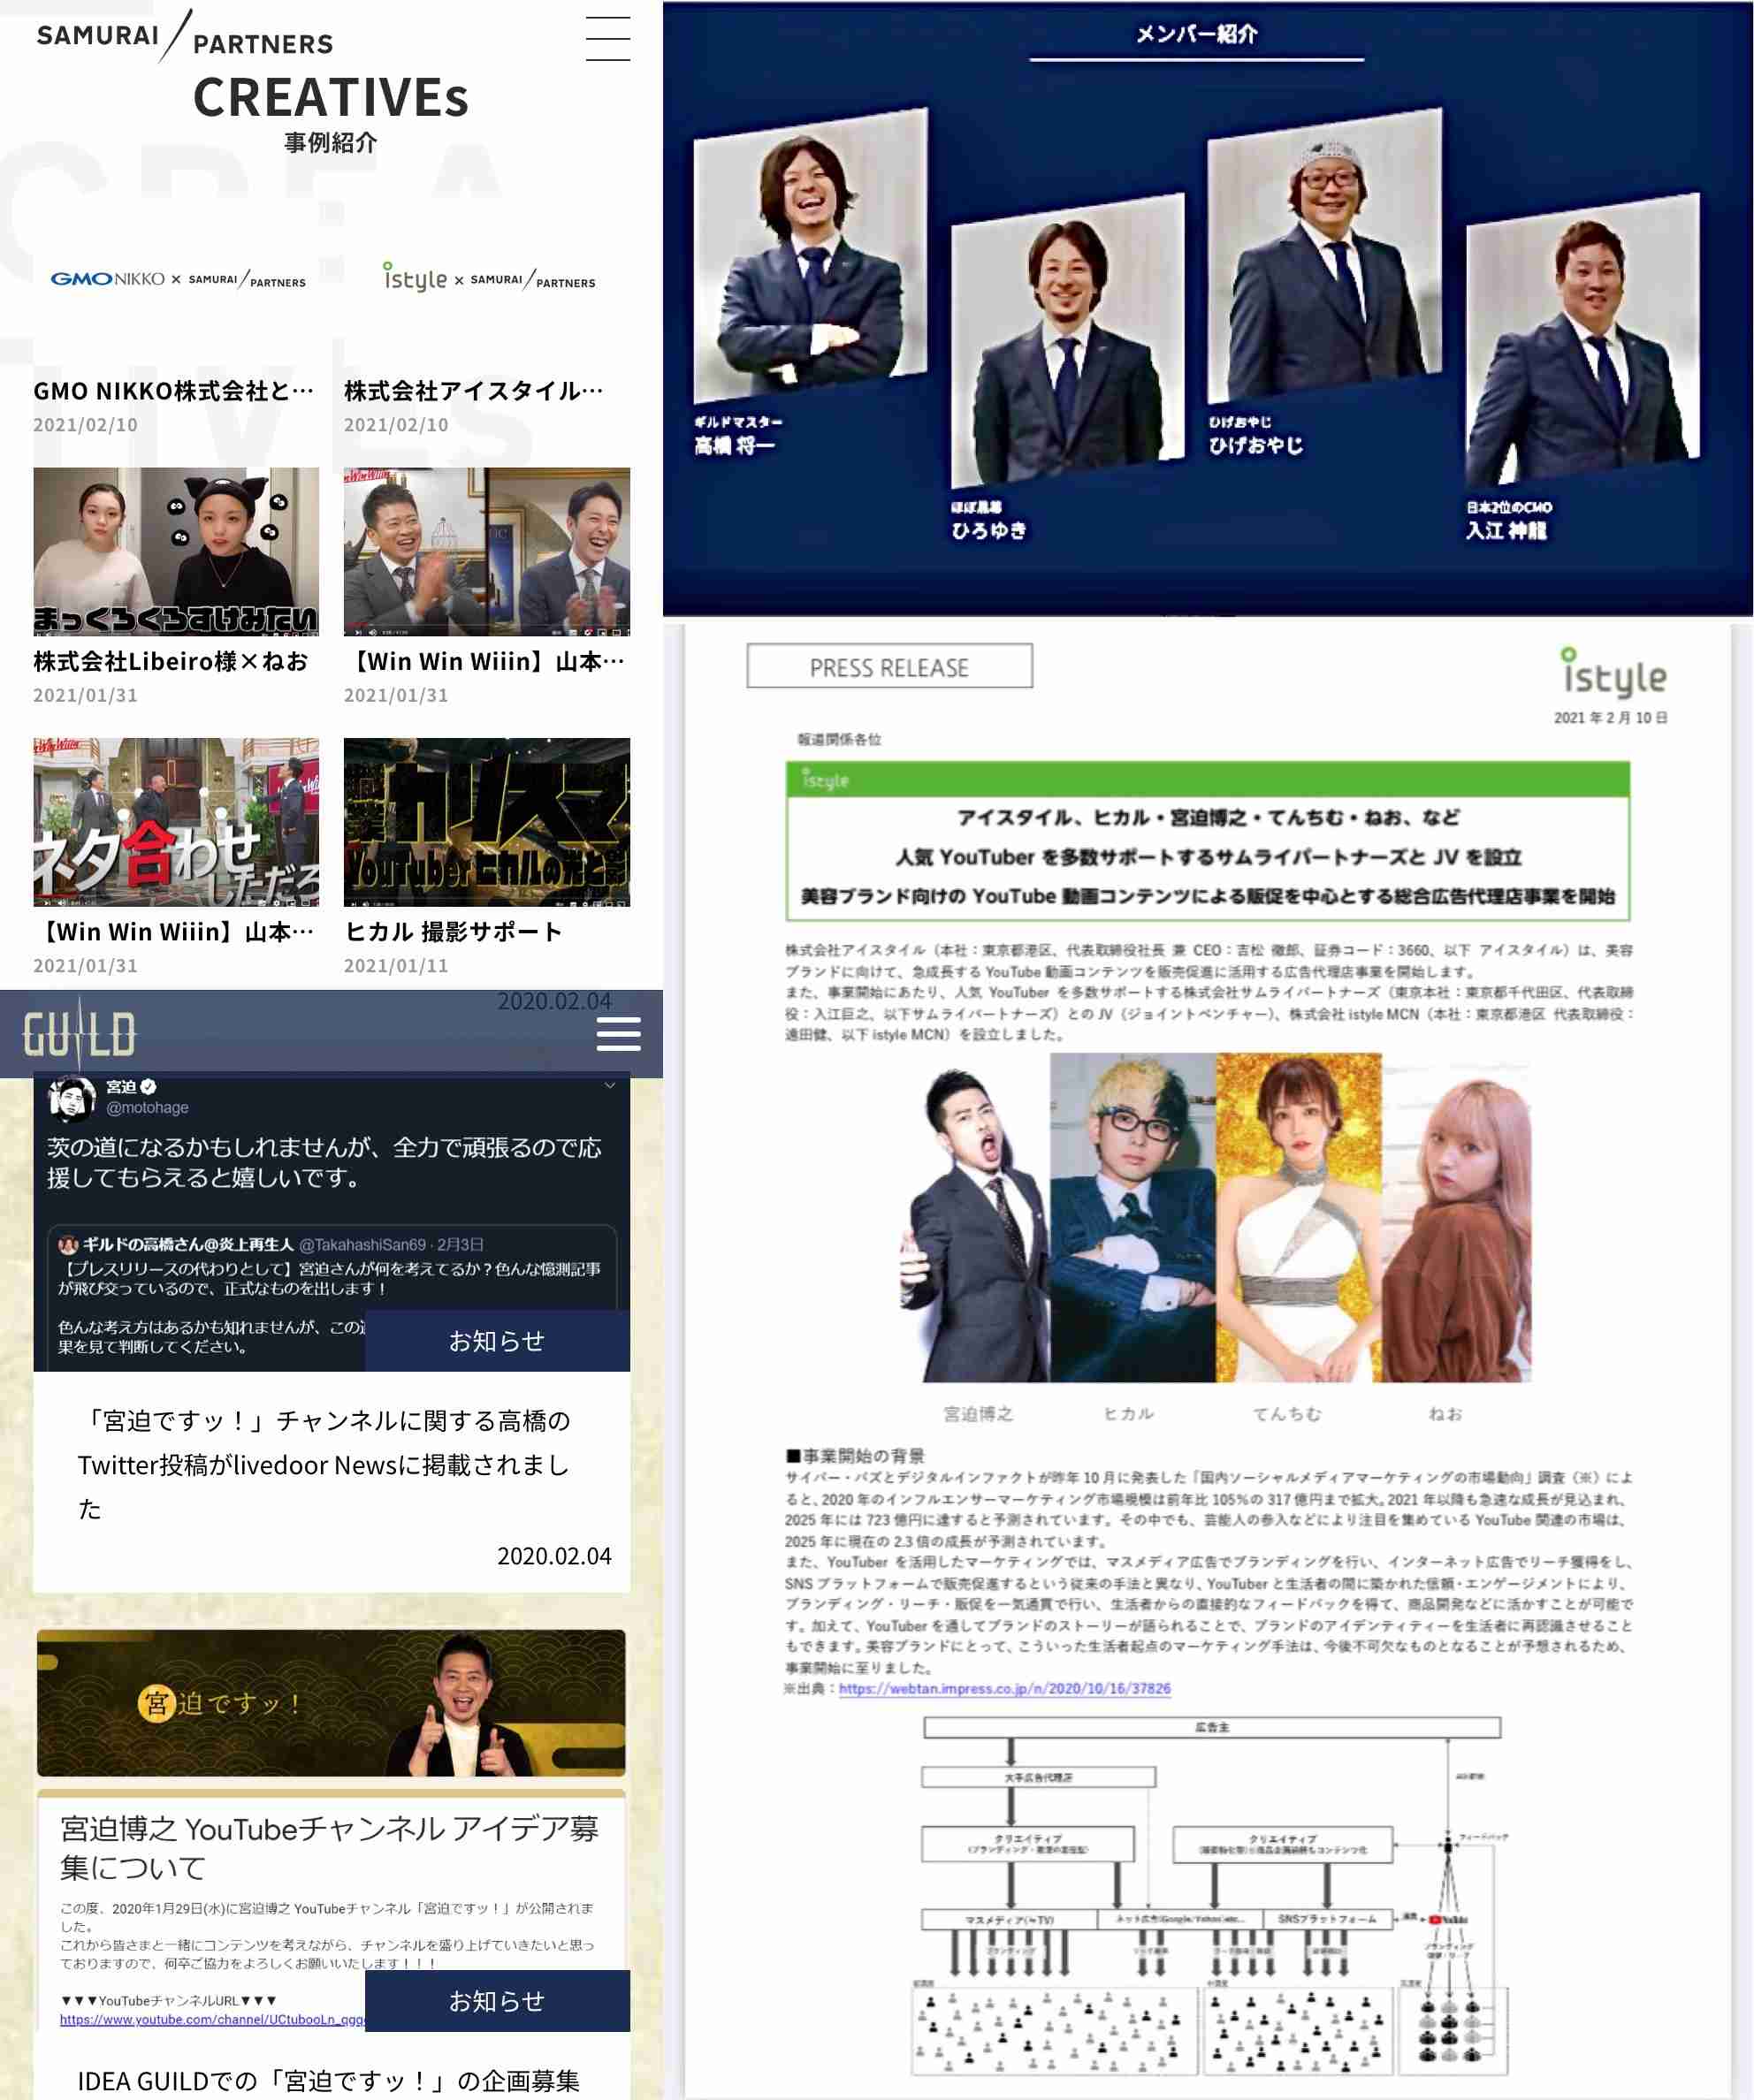The width and height of the screenshot is (1754, 2100).
Task: Click 高橋 将一 member photo
Action: point(810,257)
